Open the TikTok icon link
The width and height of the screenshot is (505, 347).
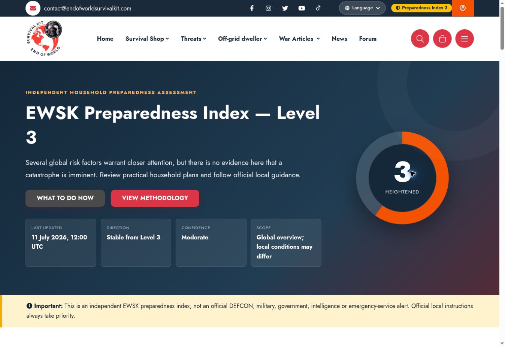coord(318,8)
